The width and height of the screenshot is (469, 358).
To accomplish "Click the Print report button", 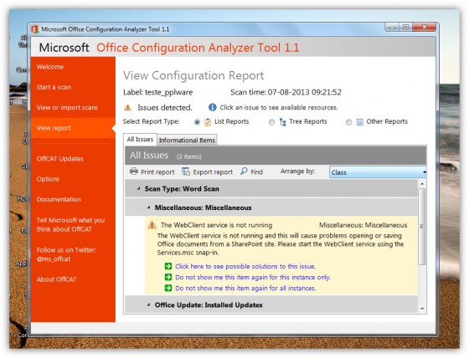I will [152, 171].
